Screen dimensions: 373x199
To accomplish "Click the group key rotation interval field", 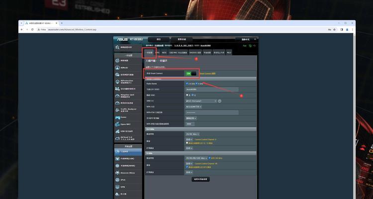I will click(190, 124).
